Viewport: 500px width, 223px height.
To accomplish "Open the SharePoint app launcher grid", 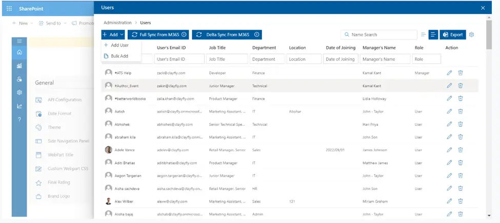I will pyautogui.click(x=9, y=8).
